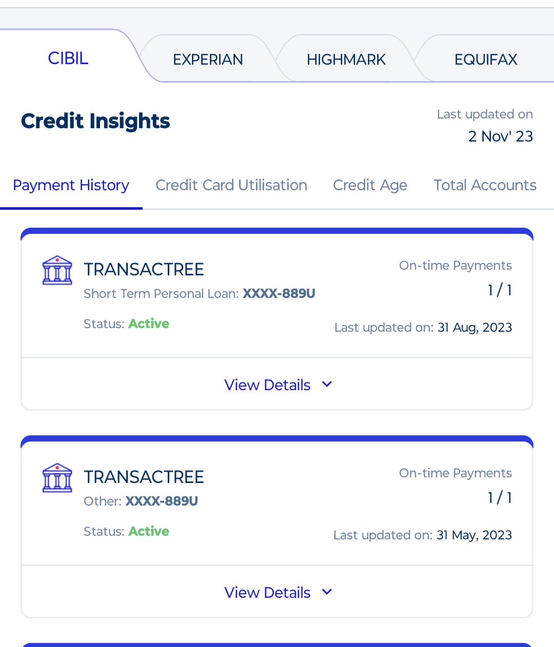
Task: Open View Details for the Other account
Action: pyautogui.click(x=267, y=593)
